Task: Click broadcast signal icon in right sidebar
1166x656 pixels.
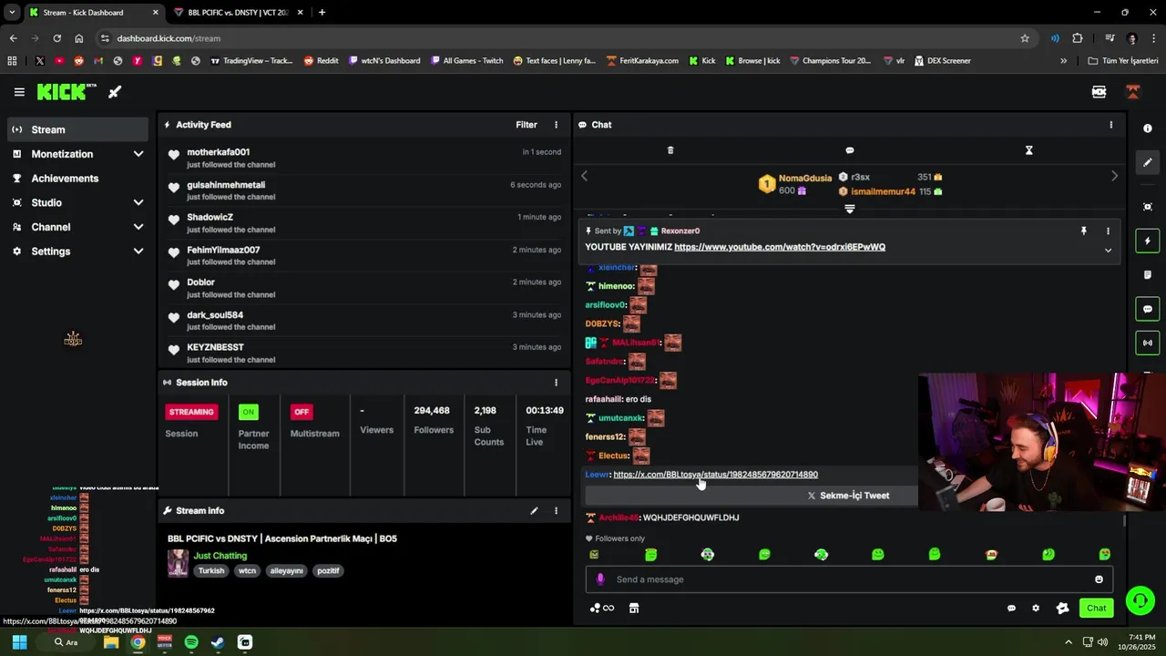Action: point(1148,343)
